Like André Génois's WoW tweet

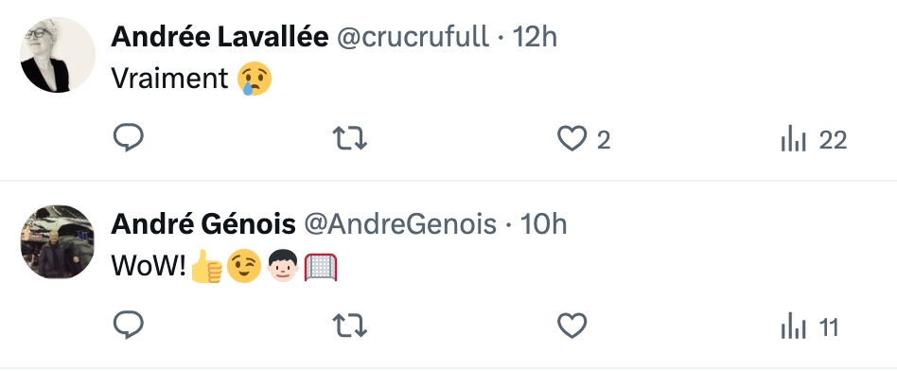572,327
